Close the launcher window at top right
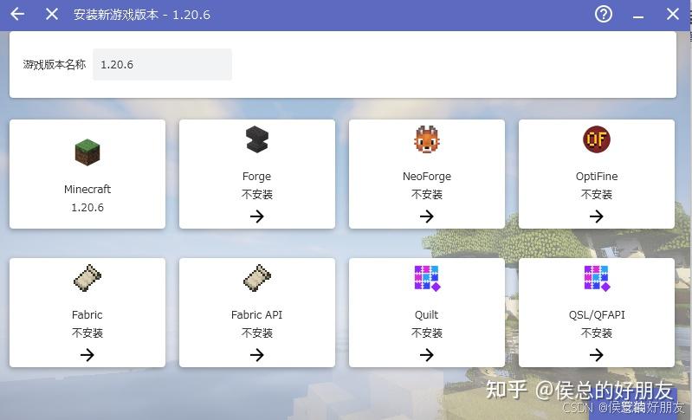Image resolution: width=692 pixels, height=420 pixels. tap(673, 14)
